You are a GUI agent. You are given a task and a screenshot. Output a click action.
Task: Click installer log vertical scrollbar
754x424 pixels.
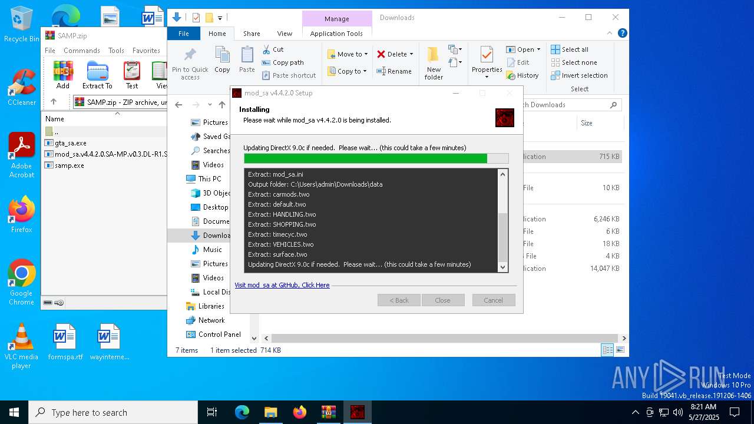point(502,220)
